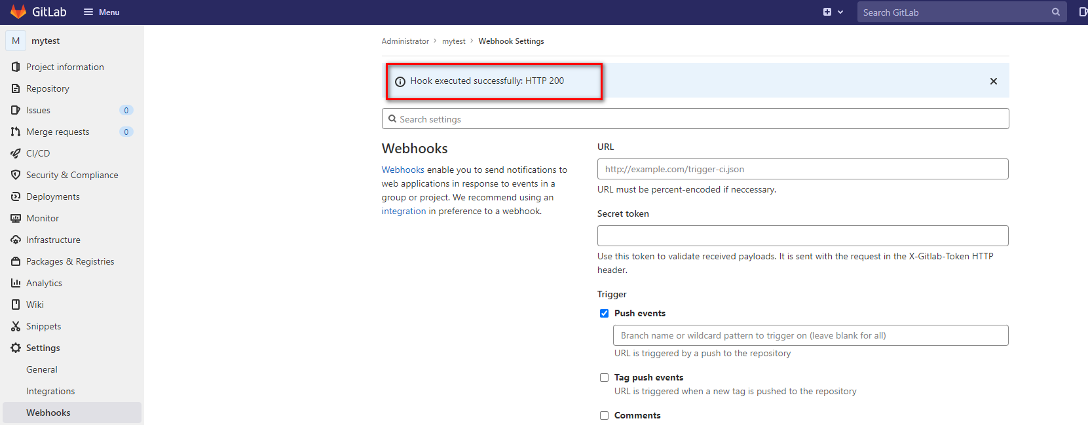Click the search magnifier icon in the top bar
1088x425 pixels.
(1055, 12)
